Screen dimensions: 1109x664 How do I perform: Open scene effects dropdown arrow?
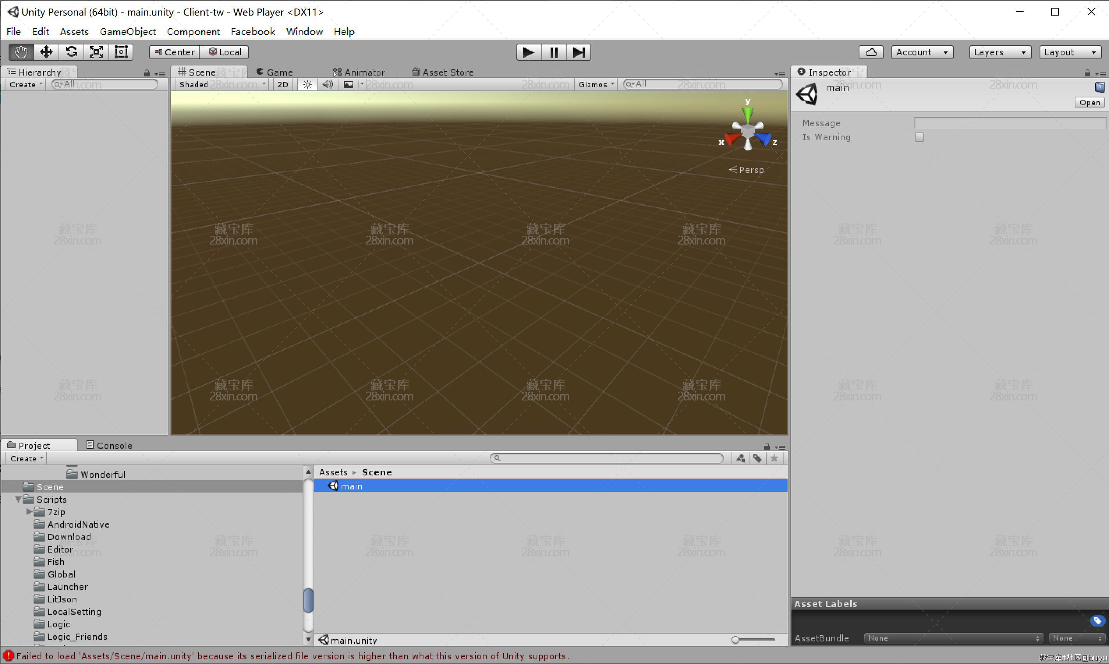coord(362,84)
